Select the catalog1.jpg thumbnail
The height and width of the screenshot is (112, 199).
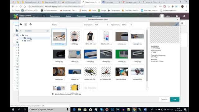click(122, 37)
